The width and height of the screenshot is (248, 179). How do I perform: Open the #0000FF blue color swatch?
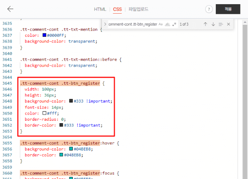(x=44, y=35)
